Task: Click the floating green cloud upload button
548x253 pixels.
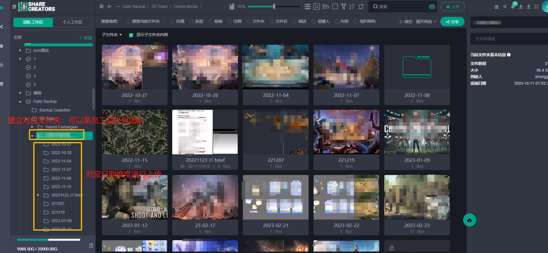Action: coord(469,220)
